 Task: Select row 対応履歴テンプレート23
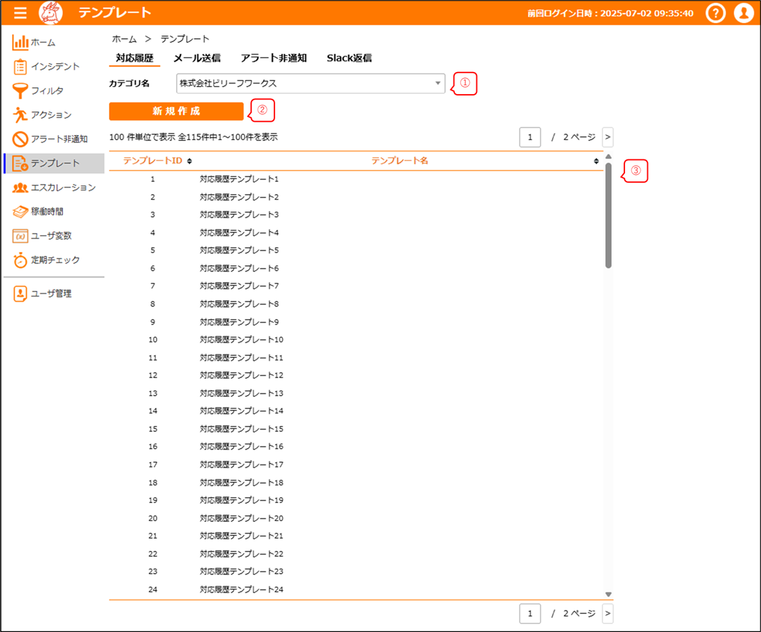[356, 571]
